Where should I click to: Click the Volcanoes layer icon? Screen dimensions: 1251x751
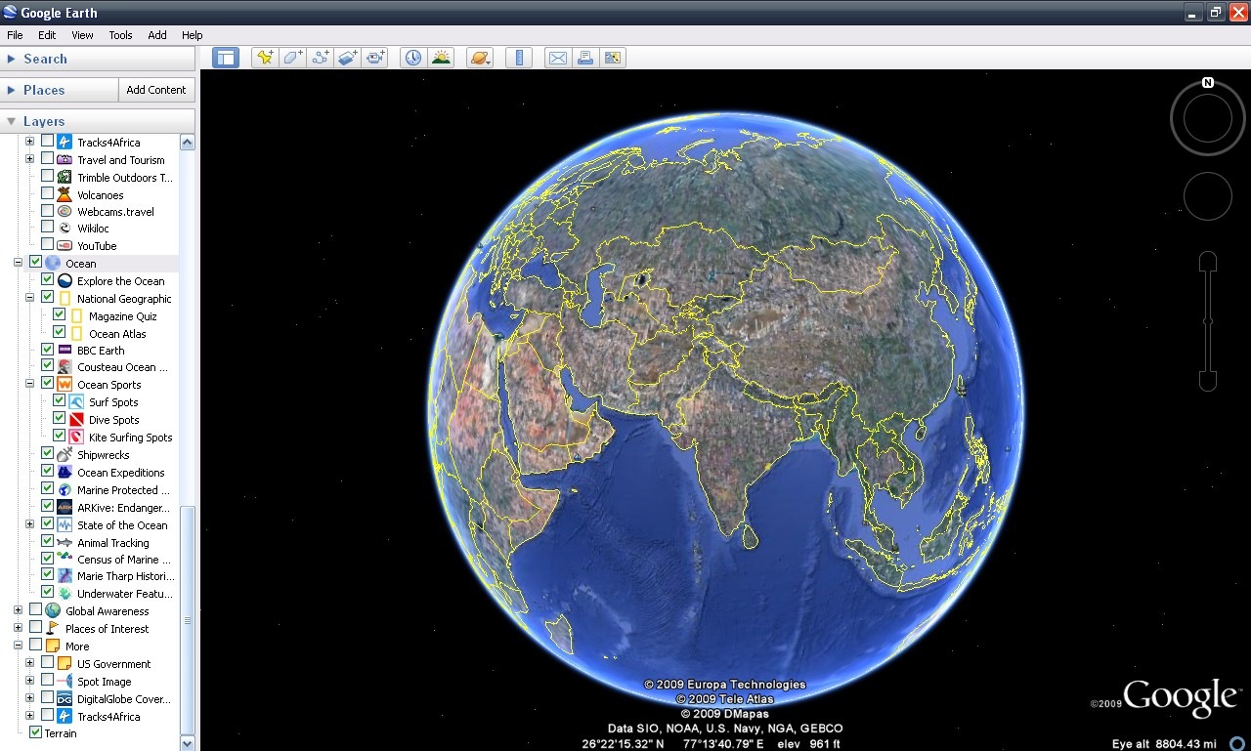pyautogui.click(x=64, y=194)
